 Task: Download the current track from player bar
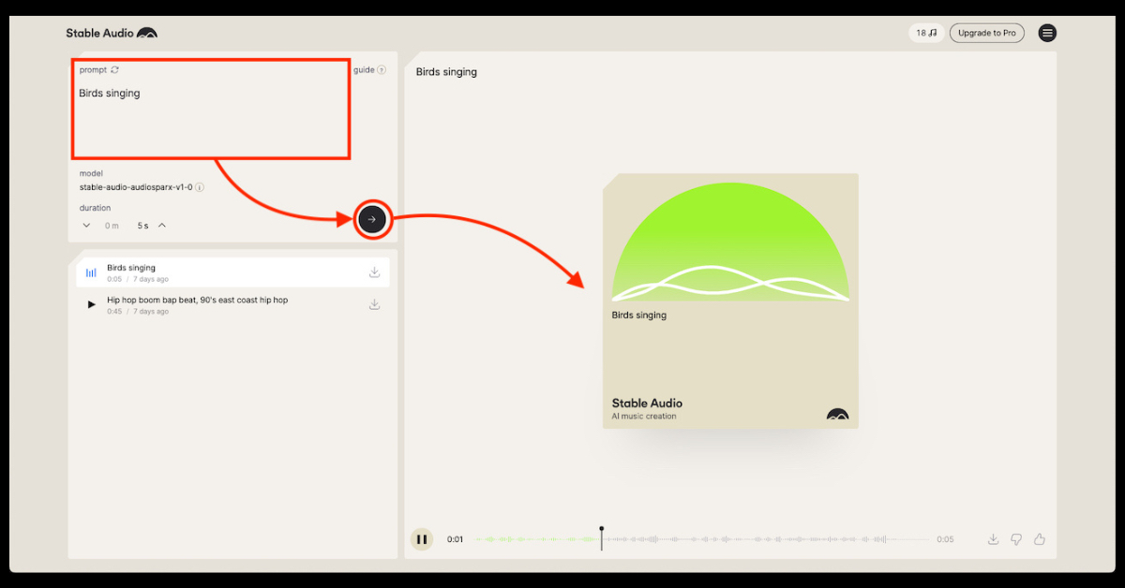(994, 539)
